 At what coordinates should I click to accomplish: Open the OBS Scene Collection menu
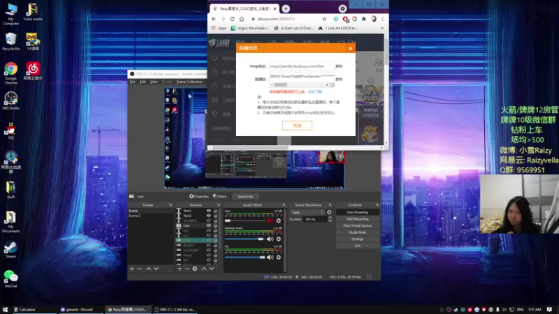click(189, 82)
